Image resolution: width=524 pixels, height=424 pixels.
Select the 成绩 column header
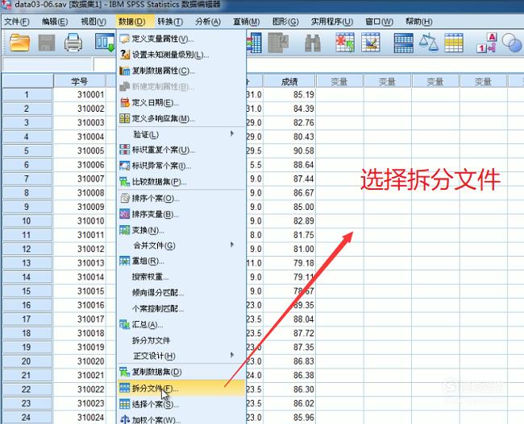[289, 82]
